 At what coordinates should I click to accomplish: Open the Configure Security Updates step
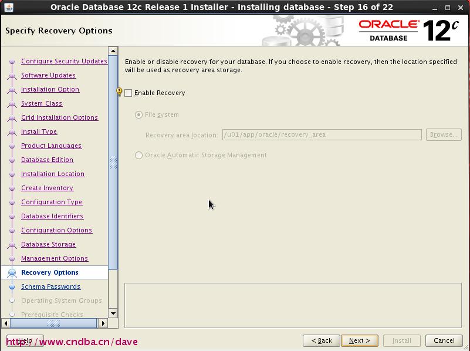(x=64, y=61)
